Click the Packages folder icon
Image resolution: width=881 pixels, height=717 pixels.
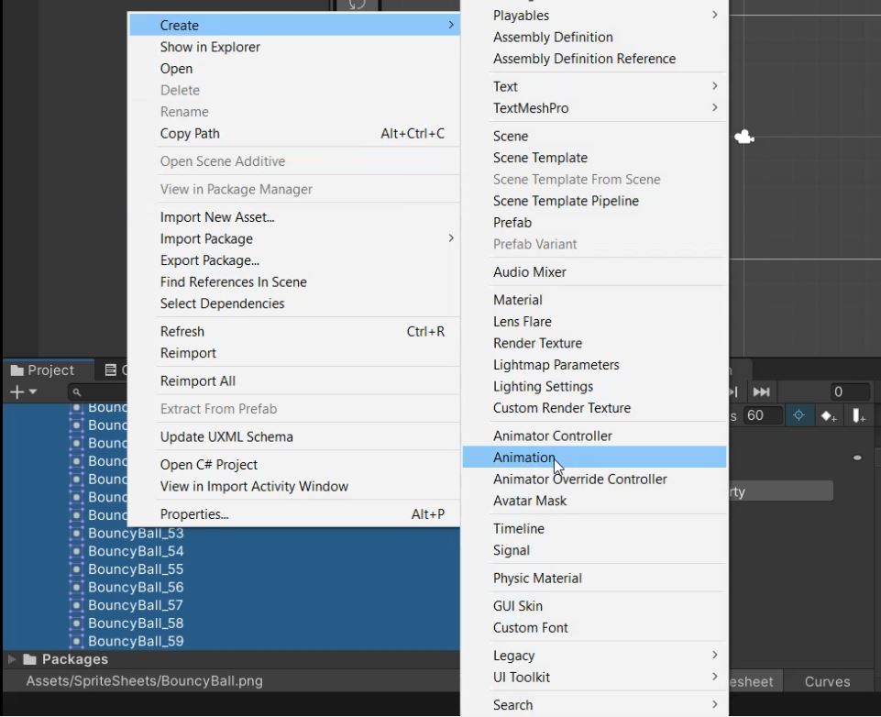(x=30, y=659)
